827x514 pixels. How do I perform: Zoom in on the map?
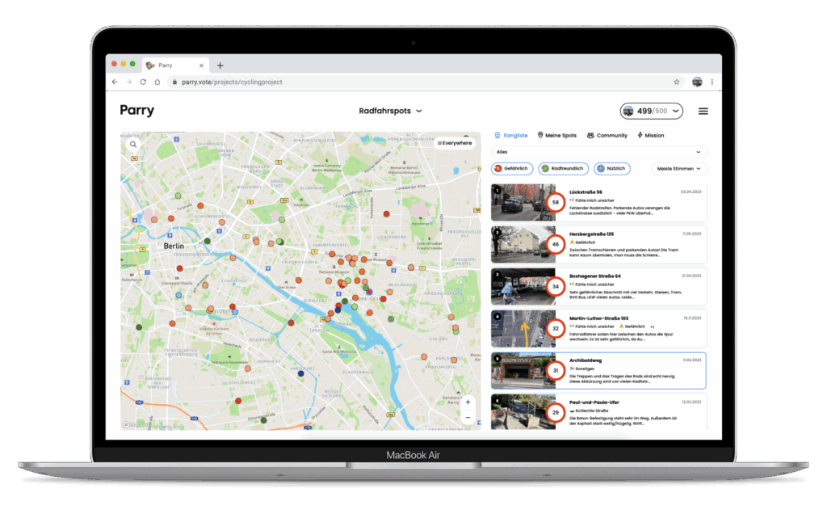(468, 402)
